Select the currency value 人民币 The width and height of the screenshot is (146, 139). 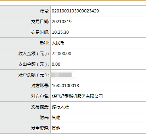[58, 43]
